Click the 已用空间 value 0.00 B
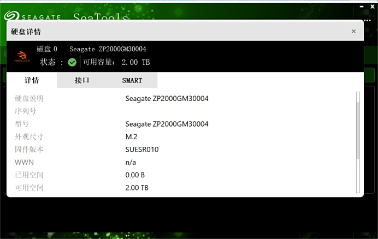 pyautogui.click(x=135, y=175)
